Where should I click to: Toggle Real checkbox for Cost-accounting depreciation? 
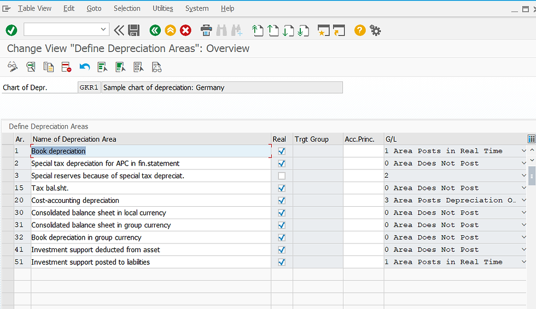[x=282, y=200]
